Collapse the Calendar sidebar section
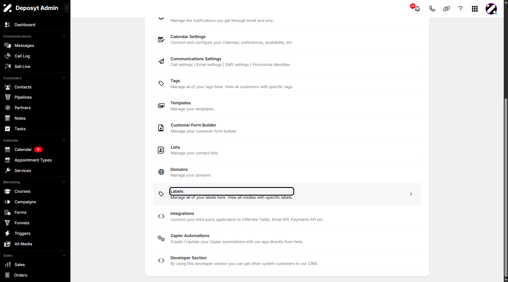 (x=64, y=140)
